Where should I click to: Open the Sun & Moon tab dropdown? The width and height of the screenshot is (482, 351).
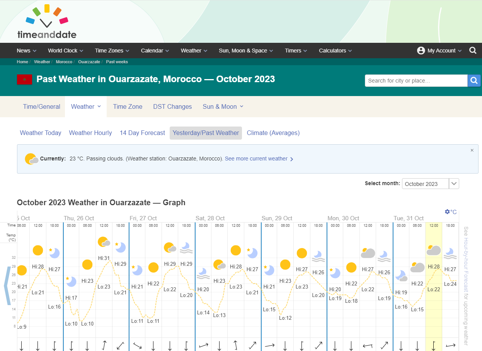click(x=223, y=106)
